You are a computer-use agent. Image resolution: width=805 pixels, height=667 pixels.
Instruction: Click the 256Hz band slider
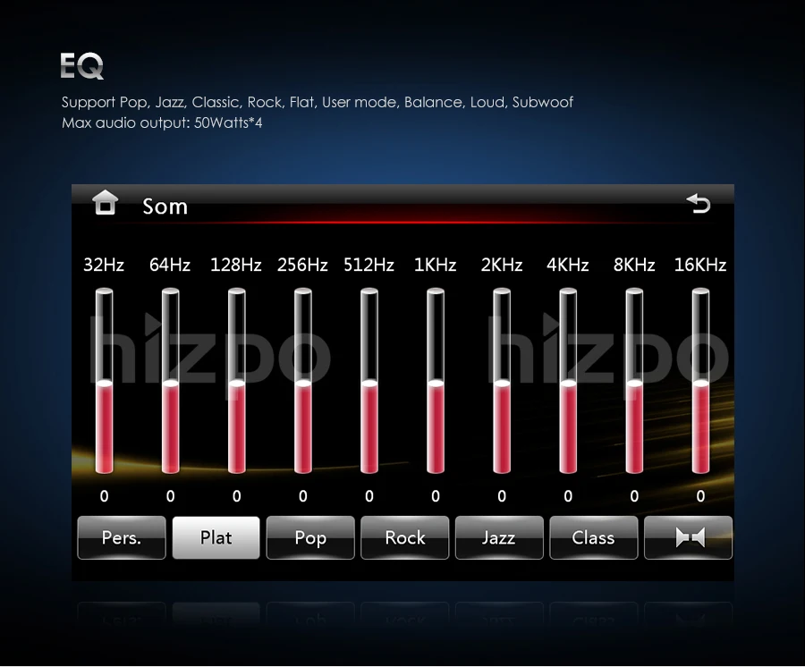click(303, 381)
